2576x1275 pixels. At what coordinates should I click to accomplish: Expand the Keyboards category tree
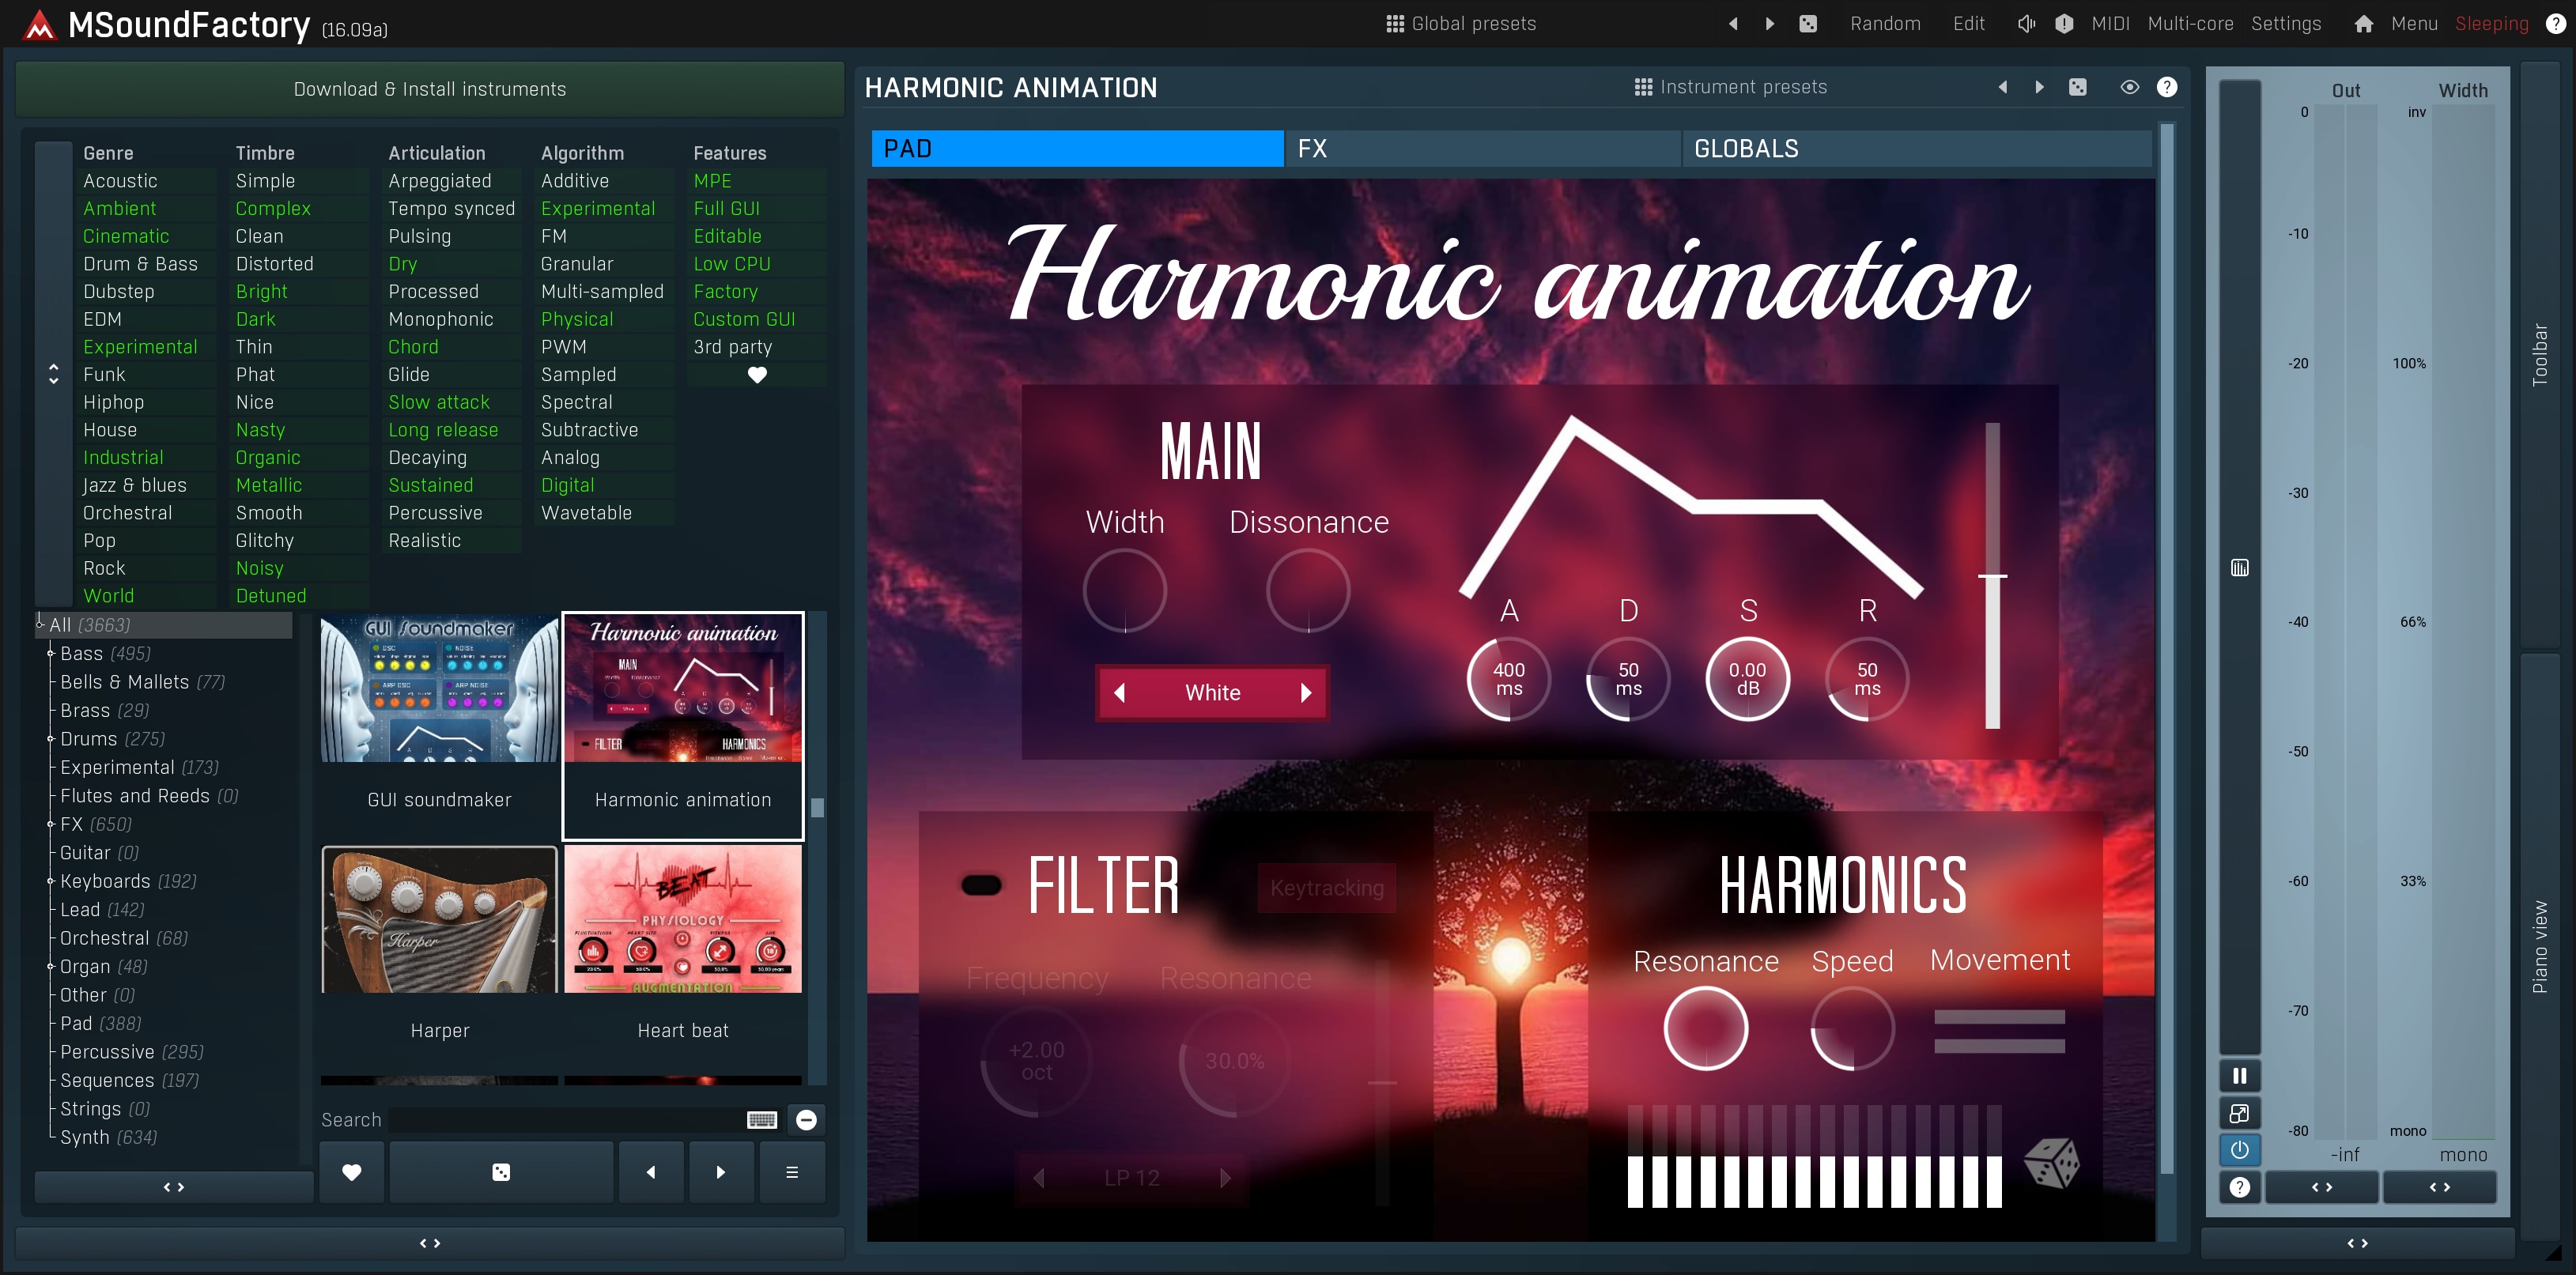click(51, 881)
